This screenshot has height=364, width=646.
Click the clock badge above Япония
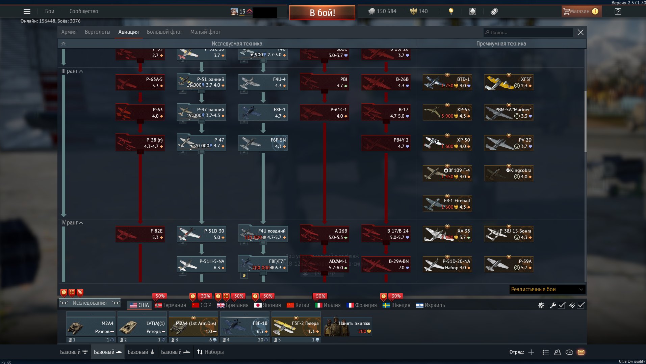[255, 297]
